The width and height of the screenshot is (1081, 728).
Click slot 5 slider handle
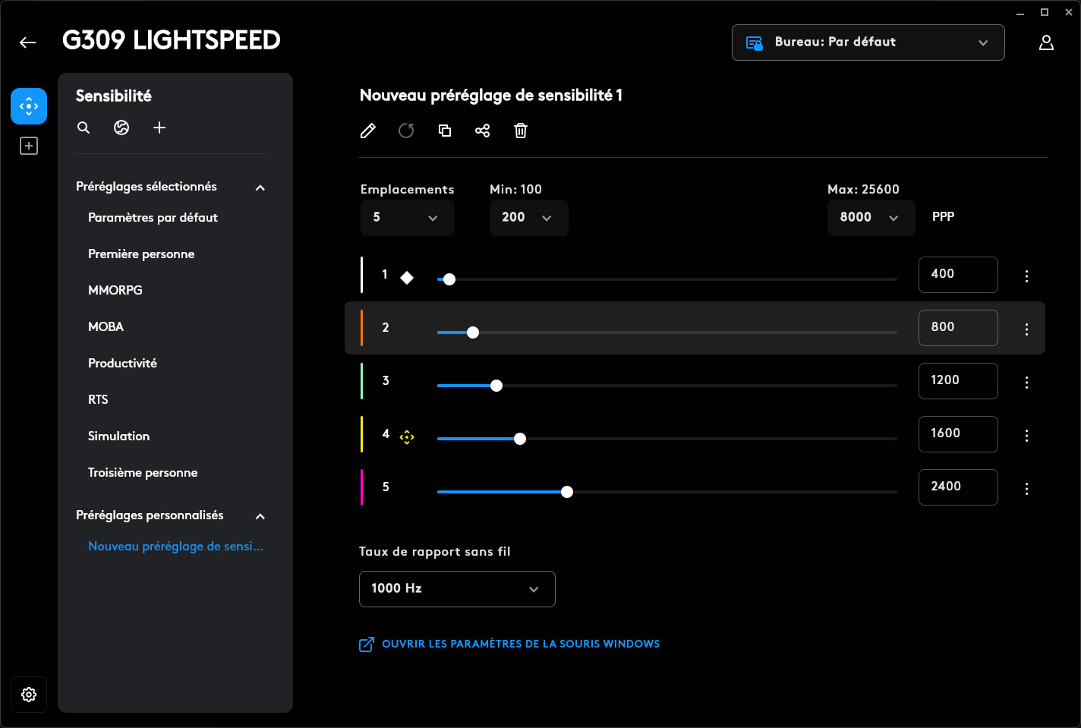pyautogui.click(x=567, y=492)
